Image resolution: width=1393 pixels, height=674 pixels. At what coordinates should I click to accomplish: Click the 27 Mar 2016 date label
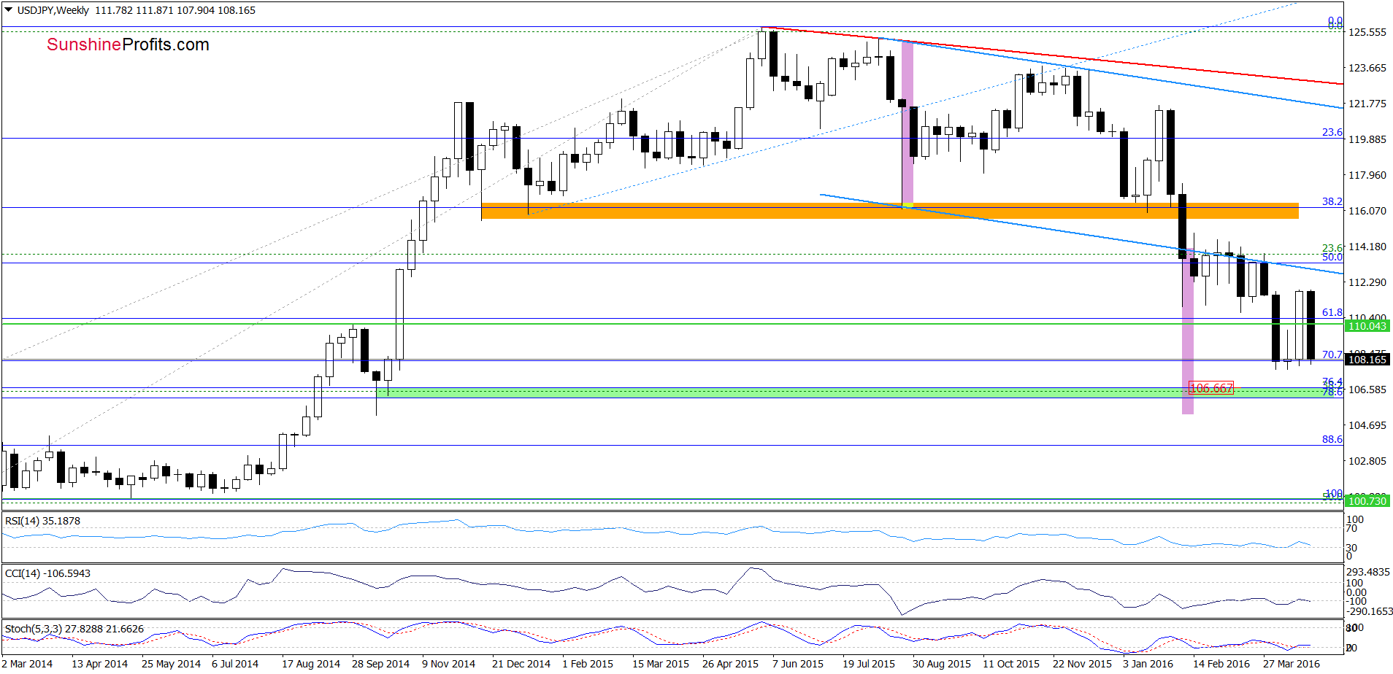click(x=1292, y=664)
